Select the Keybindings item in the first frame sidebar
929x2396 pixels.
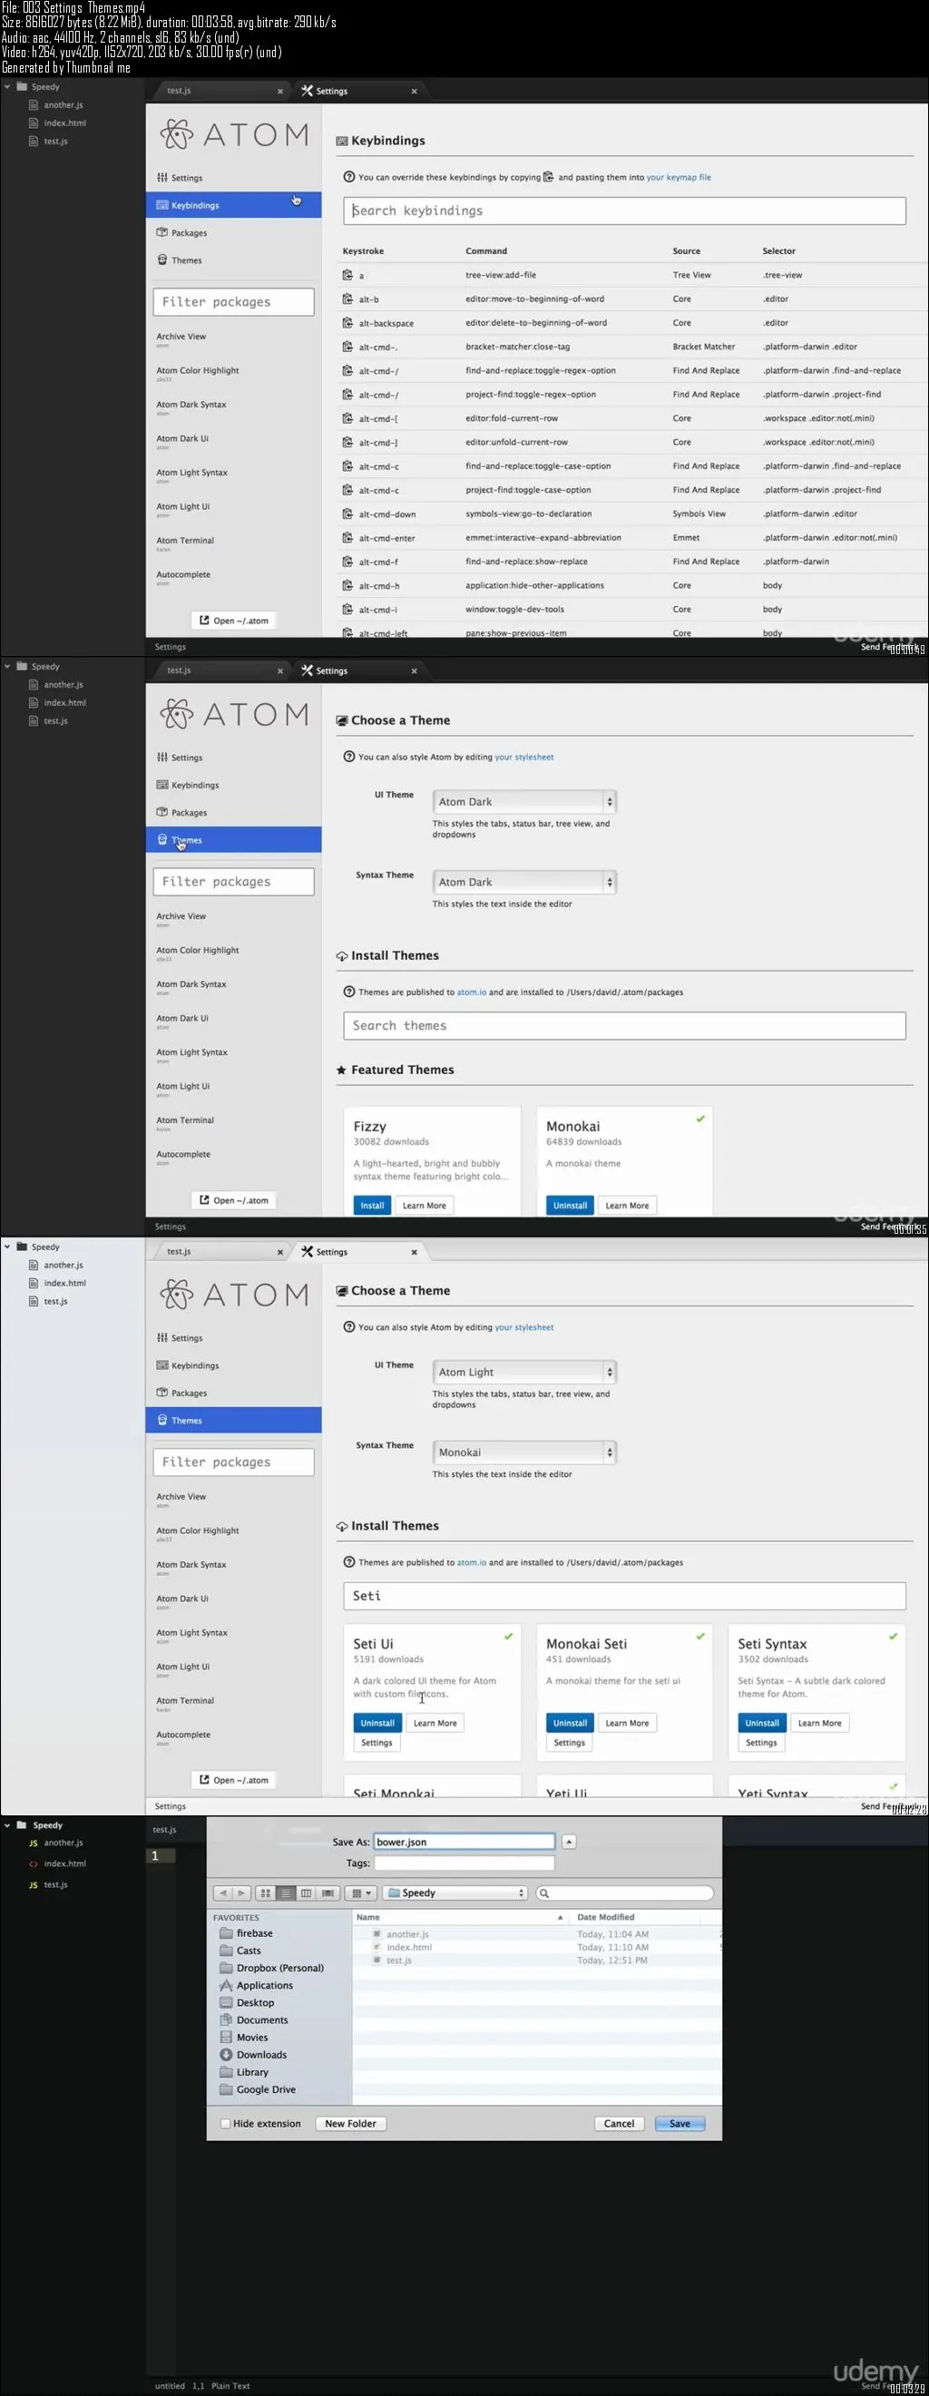pos(233,205)
